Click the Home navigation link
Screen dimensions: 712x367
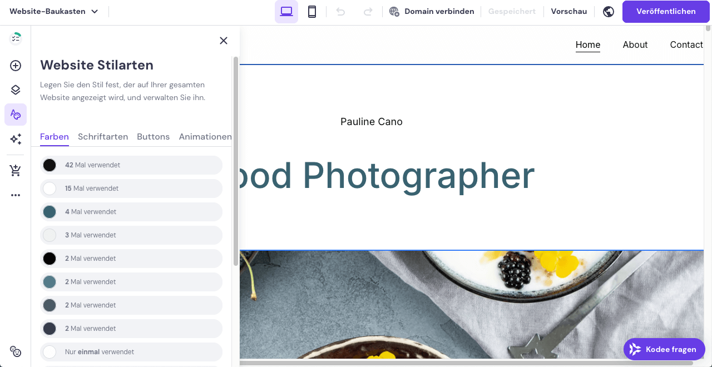(588, 45)
